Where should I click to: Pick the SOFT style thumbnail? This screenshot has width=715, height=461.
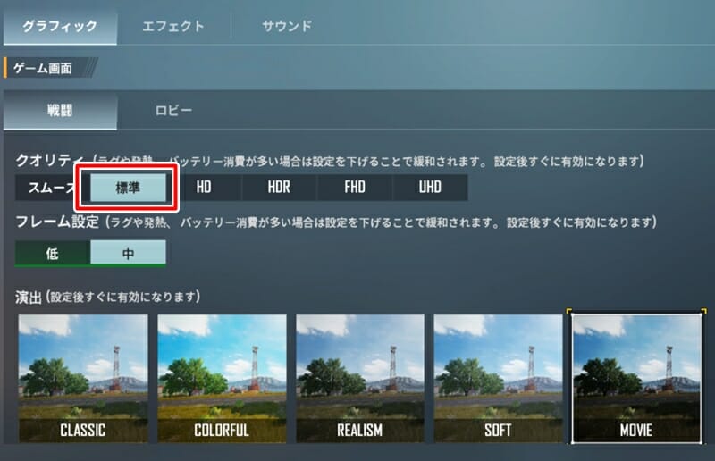pos(498,379)
